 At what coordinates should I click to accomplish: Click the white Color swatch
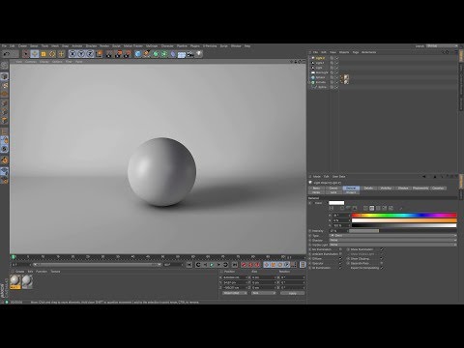point(336,203)
